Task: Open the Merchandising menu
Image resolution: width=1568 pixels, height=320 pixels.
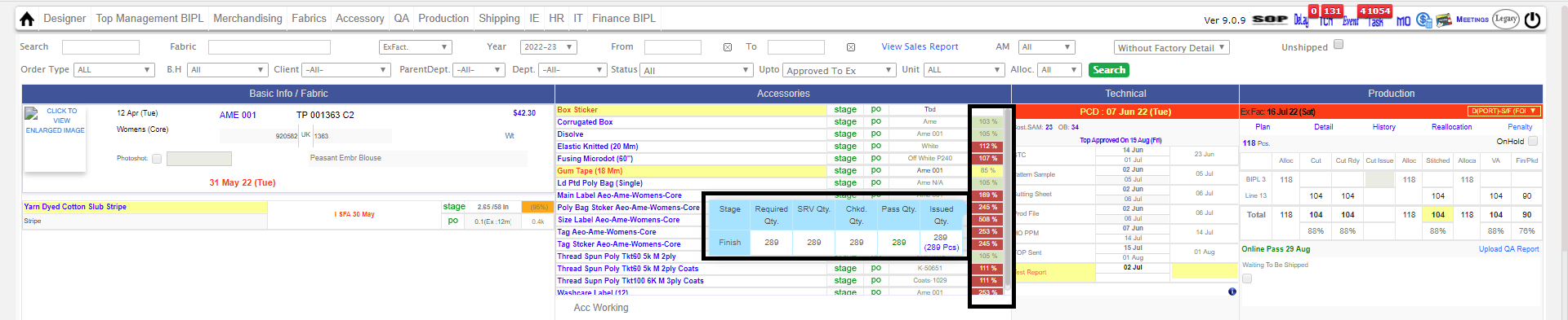Action: [247, 18]
